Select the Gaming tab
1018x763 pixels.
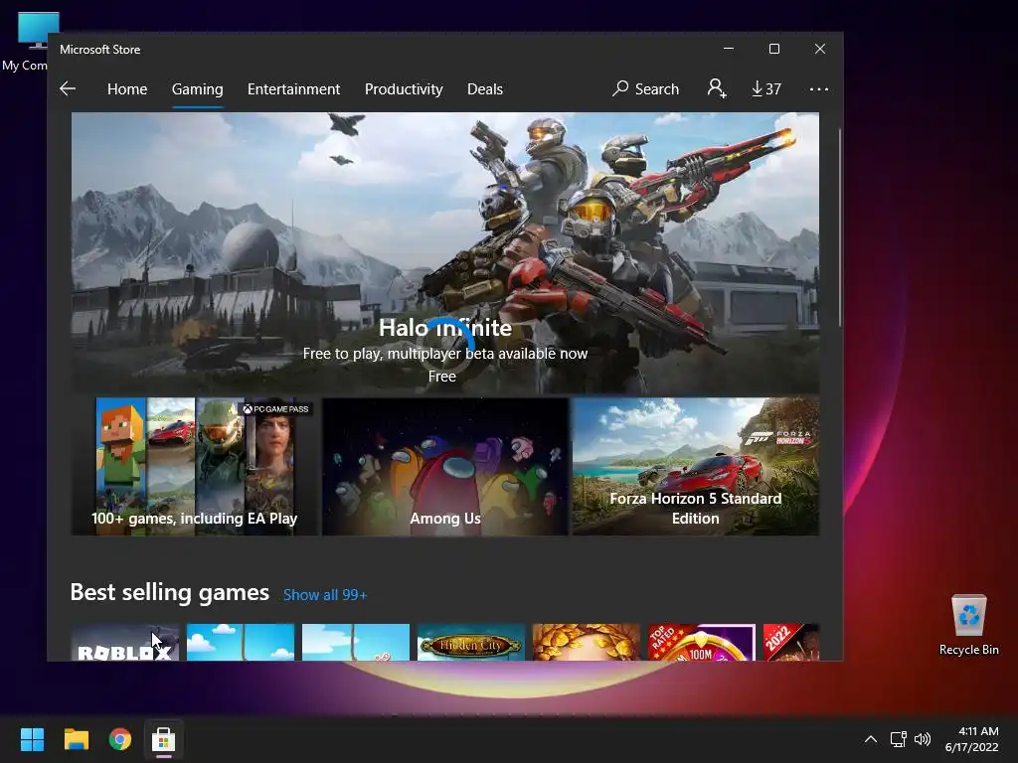click(198, 88)
